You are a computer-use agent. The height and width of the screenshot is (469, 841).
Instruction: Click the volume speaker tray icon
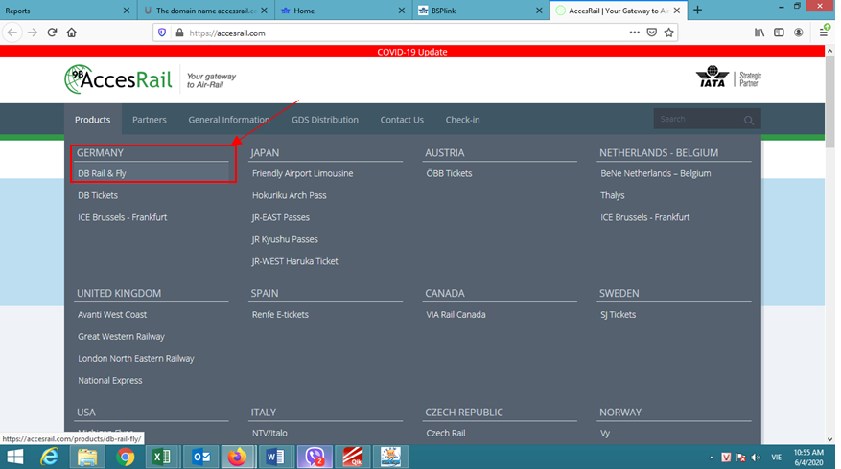pyautogui.click(x=756, y=458)
